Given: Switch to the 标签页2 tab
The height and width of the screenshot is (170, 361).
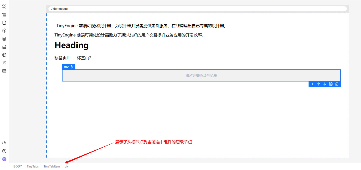Looking at the screenshot, I should tap(84, 58).
